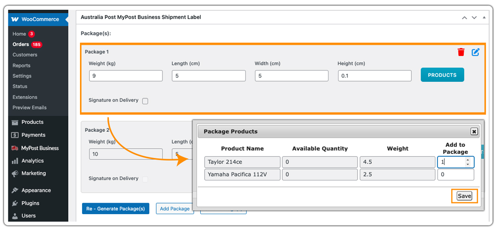
Task: Click the Payments dollar icon
Action: 15,135
